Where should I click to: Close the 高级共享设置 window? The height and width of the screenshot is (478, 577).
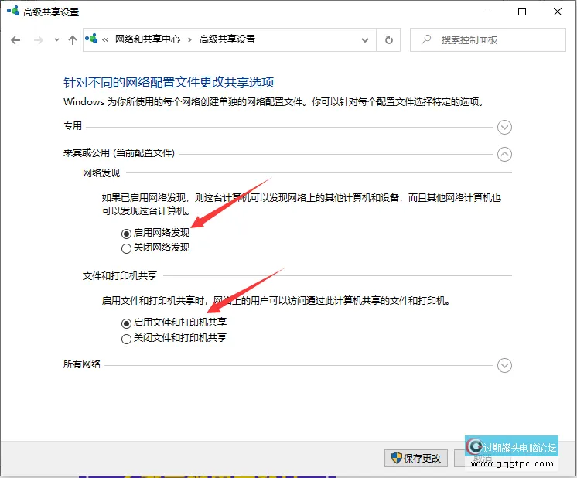click(x=558, y=12)
